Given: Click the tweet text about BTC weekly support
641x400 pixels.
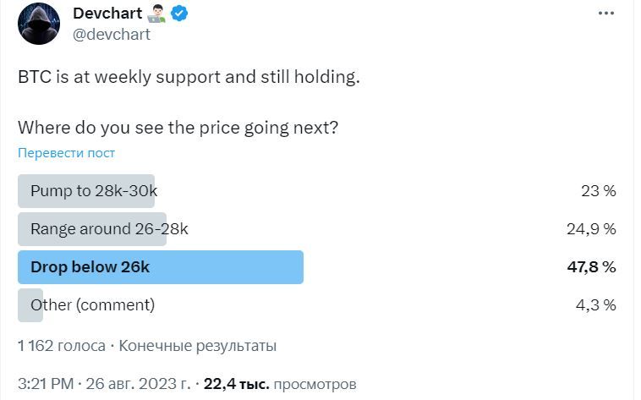Looking at the screenshot, I should point(189,77).
